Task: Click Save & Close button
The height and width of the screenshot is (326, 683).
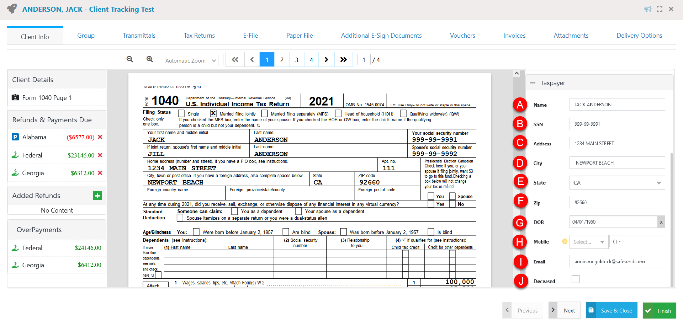Action: tap(611, 310)
